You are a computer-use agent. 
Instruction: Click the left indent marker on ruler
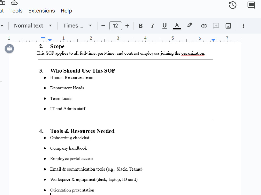pyautogui.click(x=50, y=40)
